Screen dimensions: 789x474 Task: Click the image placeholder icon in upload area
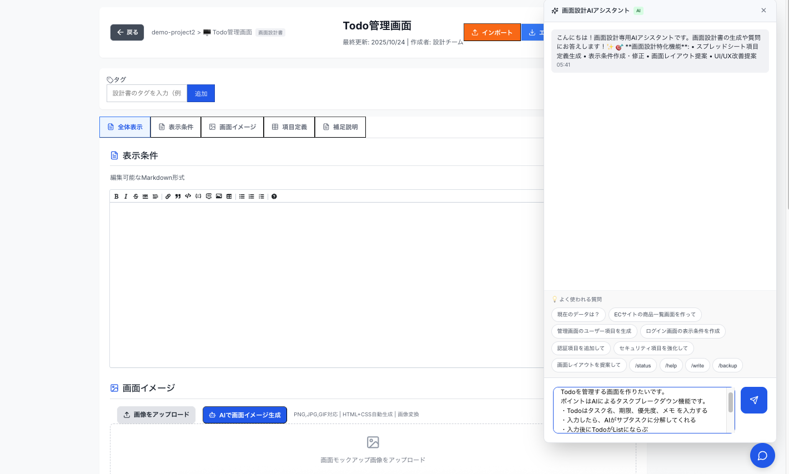pos(373,442)
